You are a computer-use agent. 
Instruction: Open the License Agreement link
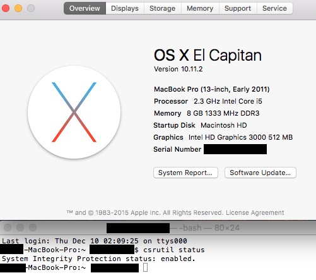click(x=255, y=212)
